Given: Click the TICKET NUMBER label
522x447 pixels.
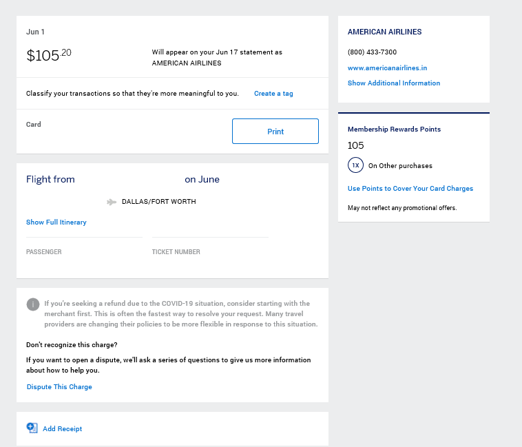Looking at the screenshot, I should click(176, 252).
